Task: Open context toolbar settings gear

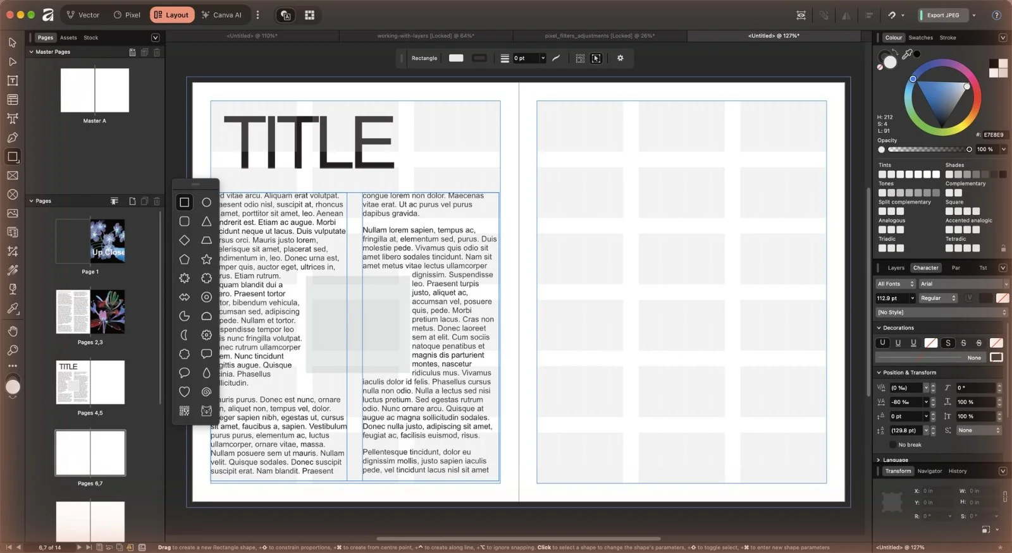Action: point(620,58)
